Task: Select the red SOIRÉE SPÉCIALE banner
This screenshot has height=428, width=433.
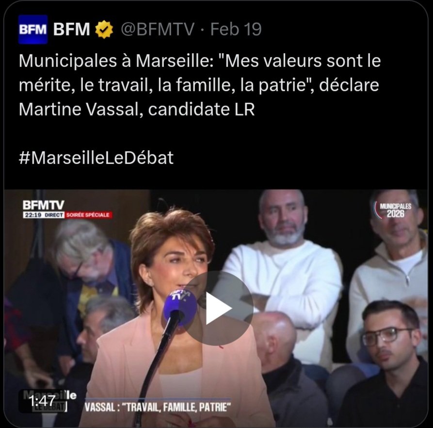Action: [88, 215]
